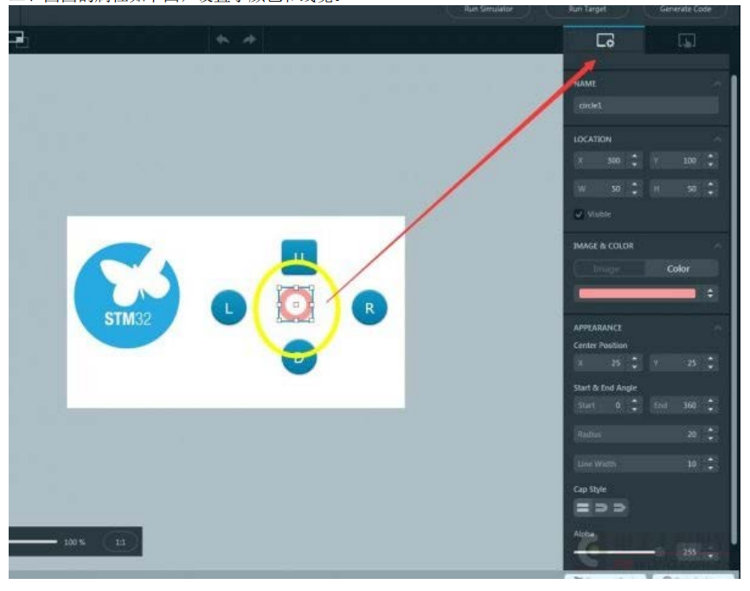Click the undo arrow icon
This screenshot has width=750, height=591.
[222, 39]
